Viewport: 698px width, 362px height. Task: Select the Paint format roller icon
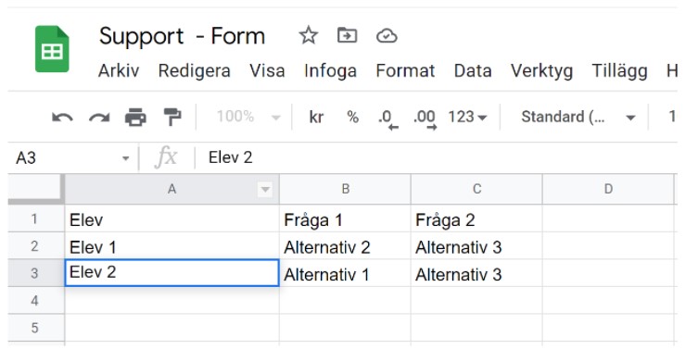[171, 118]
